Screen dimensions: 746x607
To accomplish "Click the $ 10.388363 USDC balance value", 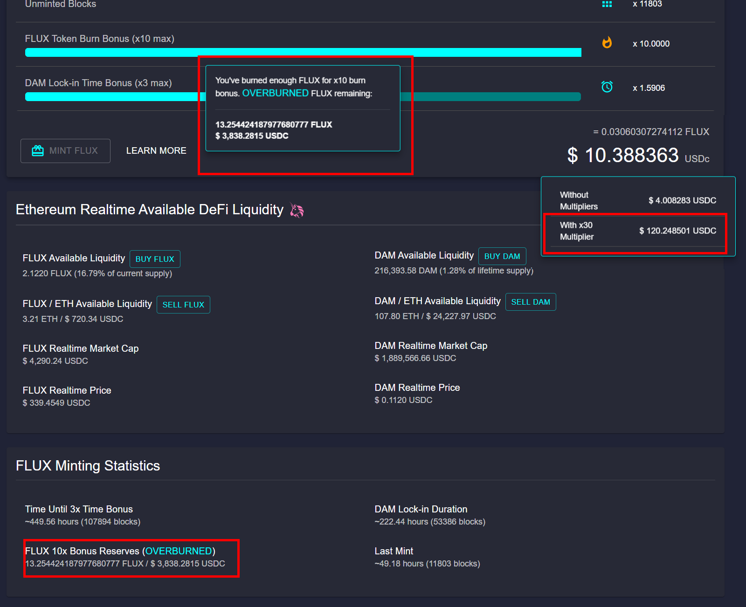I will click(638, 155).
